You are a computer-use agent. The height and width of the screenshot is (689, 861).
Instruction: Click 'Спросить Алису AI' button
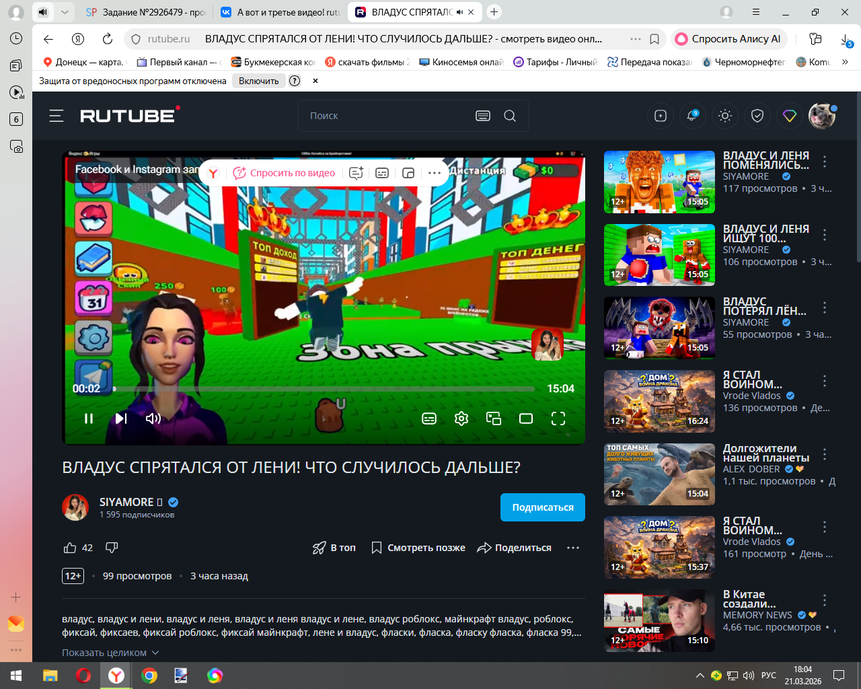[728, 39]
